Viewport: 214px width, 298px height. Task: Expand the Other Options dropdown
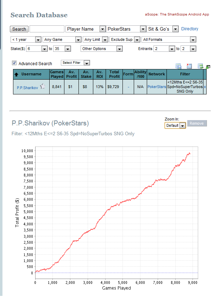click(x=102, y=49)
